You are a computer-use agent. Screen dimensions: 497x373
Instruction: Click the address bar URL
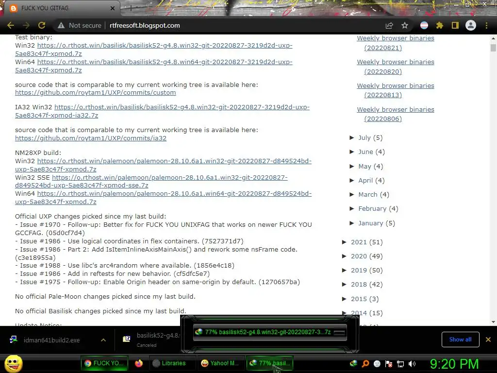(145, 25)
